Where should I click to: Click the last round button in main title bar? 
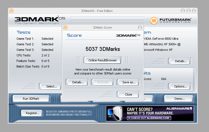pyautogui.click(x=194, y=11)
